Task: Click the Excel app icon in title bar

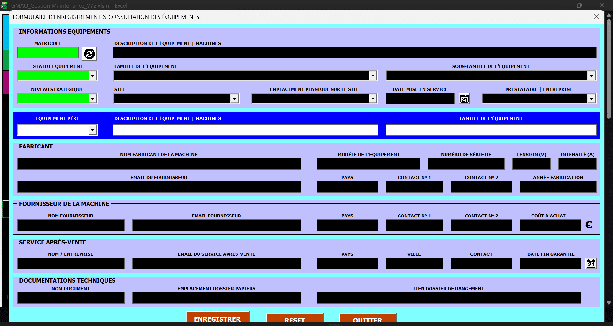Action: pyautogui.click(x=4, y=5)
